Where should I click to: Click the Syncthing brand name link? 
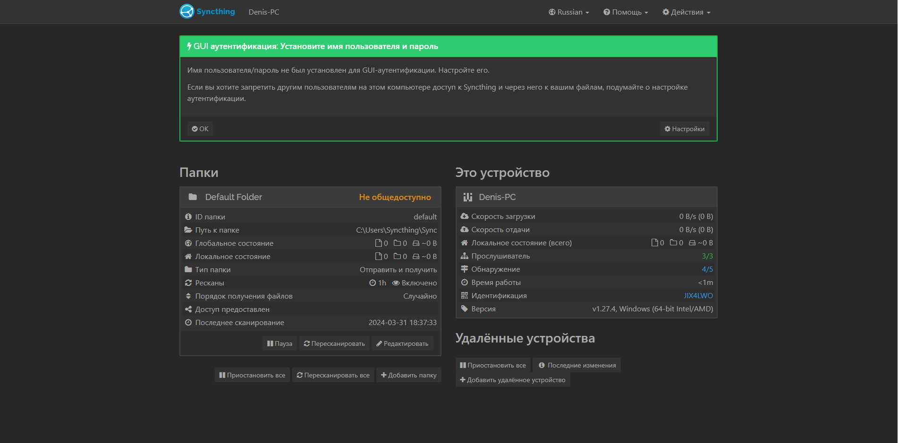[216, 11]
